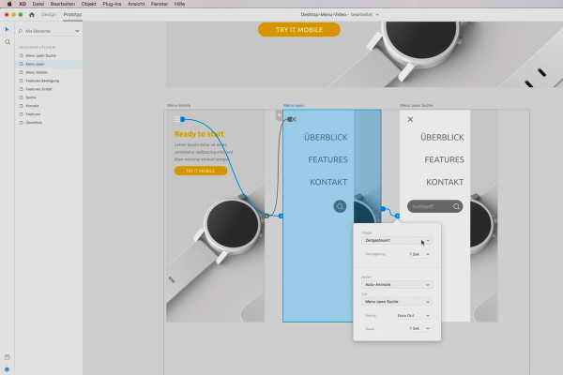The height and width of the screenshot is (375, 563).
Task: Select the Features Schlaf artboard row
Action: point(49,89)
